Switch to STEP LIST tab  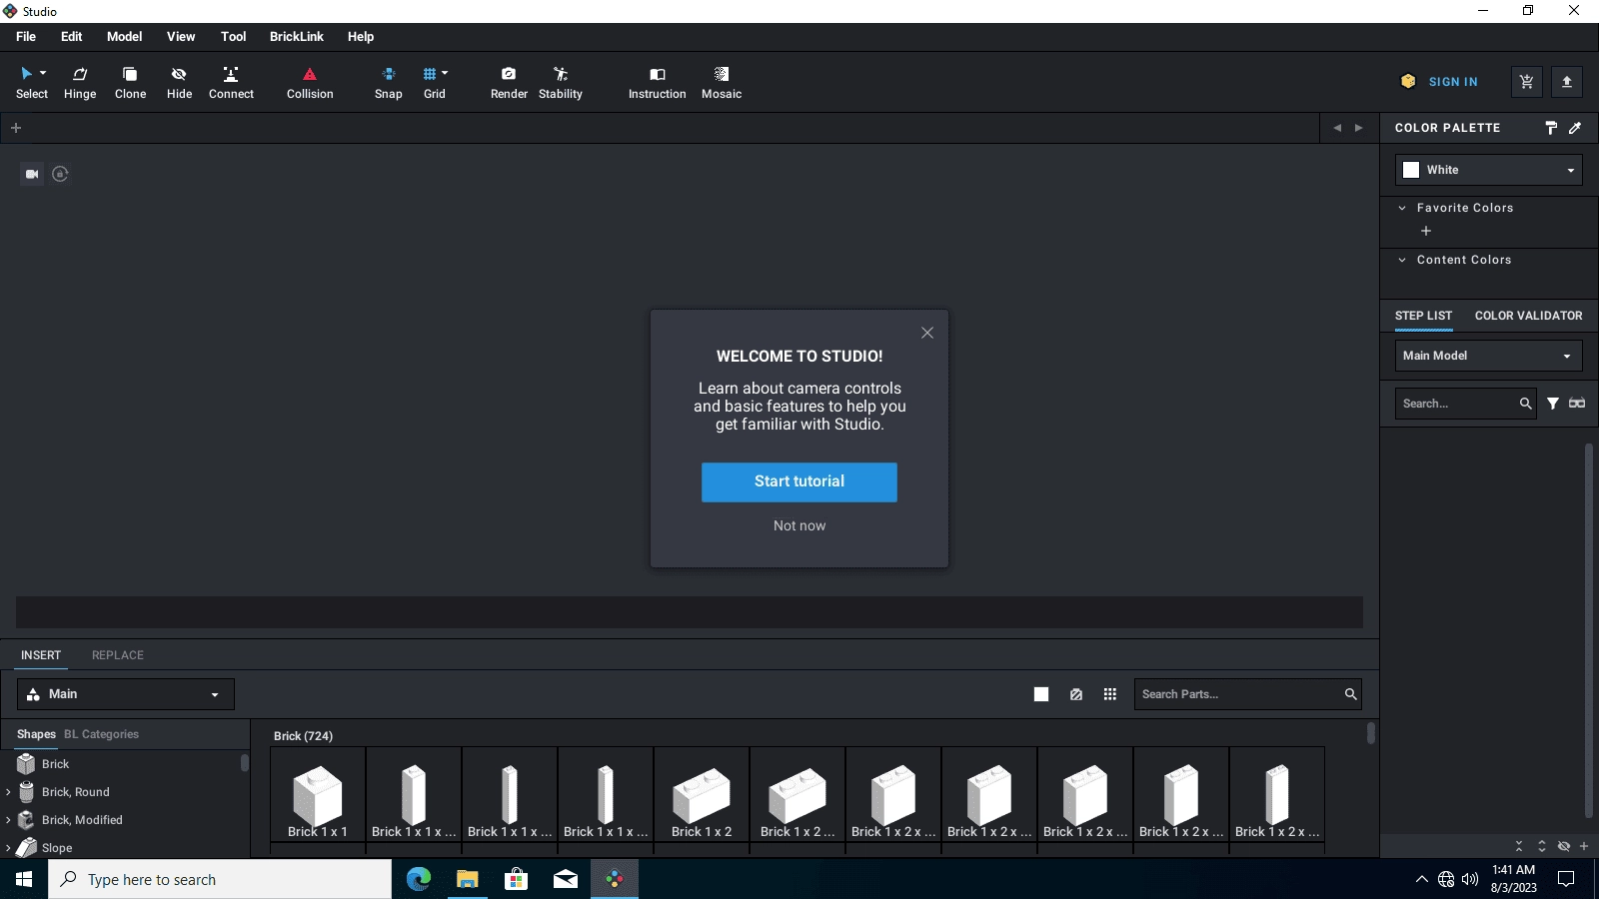(1423, 316)
